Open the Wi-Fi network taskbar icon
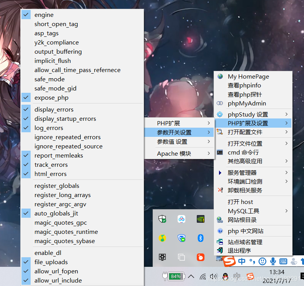 point(203,276)
